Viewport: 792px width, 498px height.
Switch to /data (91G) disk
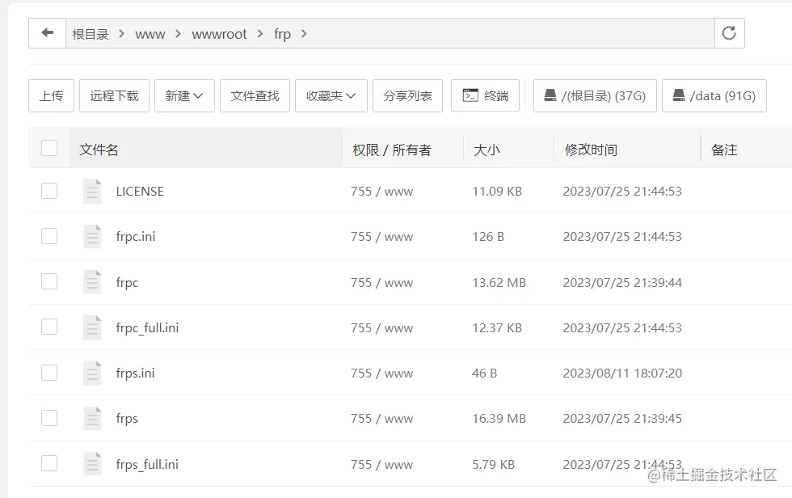click(714, 95)
